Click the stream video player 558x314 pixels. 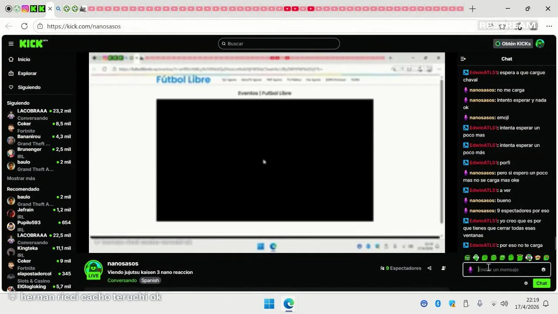(267, 153)
